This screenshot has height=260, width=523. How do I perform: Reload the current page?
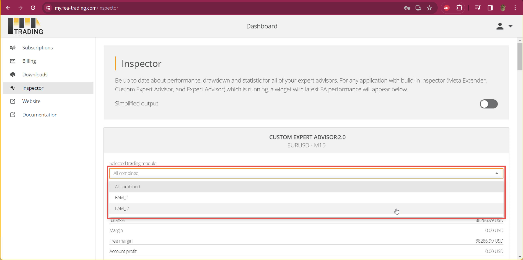click(33, 8)
